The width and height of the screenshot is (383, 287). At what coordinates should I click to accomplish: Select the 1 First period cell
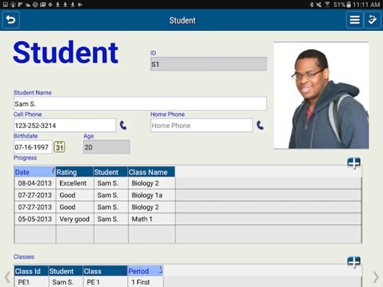[x=146, y=282]
